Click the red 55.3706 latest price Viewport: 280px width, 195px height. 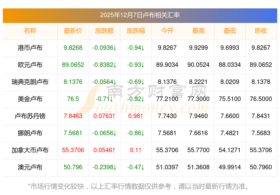coord(73,150)
